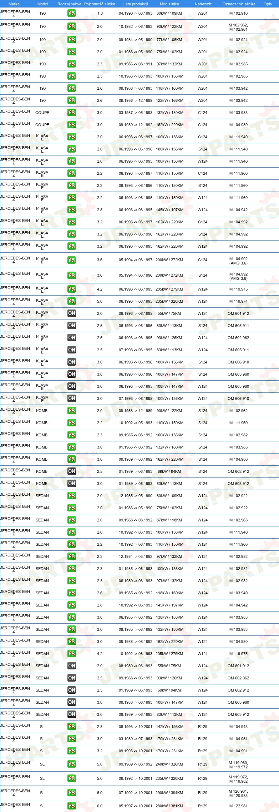The width and height of the screenshot is (279, 812).
Task: Click petrol icon in SL 290kW / 394KM row
Action: click(x=71, y=793)
